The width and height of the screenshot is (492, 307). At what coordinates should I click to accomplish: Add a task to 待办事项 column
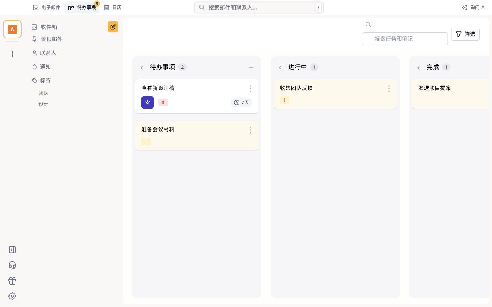tap(251, 67)
